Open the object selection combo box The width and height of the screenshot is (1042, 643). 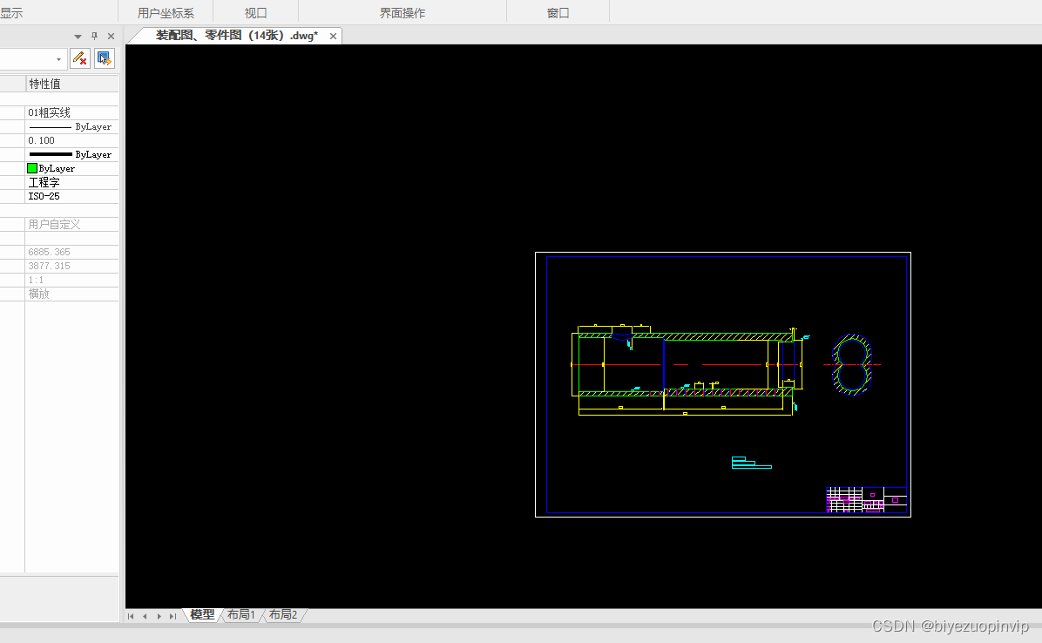tap(32, 59)
